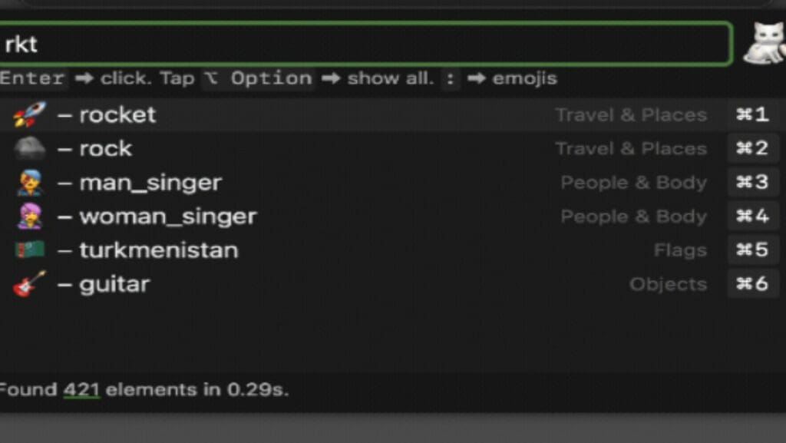Click the guitar result label
This screenshot has height=443, width=786.
point(114,285)
